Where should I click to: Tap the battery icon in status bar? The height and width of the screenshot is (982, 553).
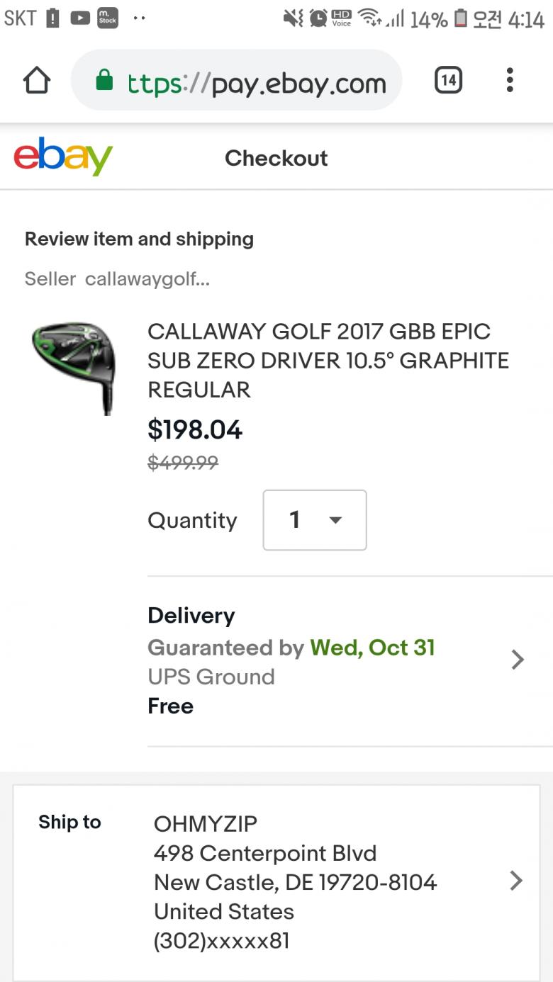click(461, 18)
